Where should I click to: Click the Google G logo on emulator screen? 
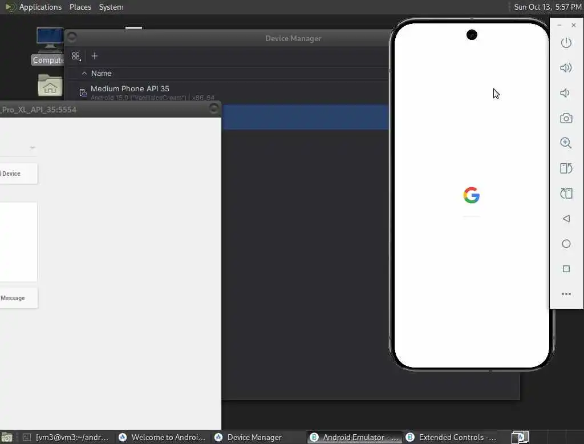click(x=472, y=195)
